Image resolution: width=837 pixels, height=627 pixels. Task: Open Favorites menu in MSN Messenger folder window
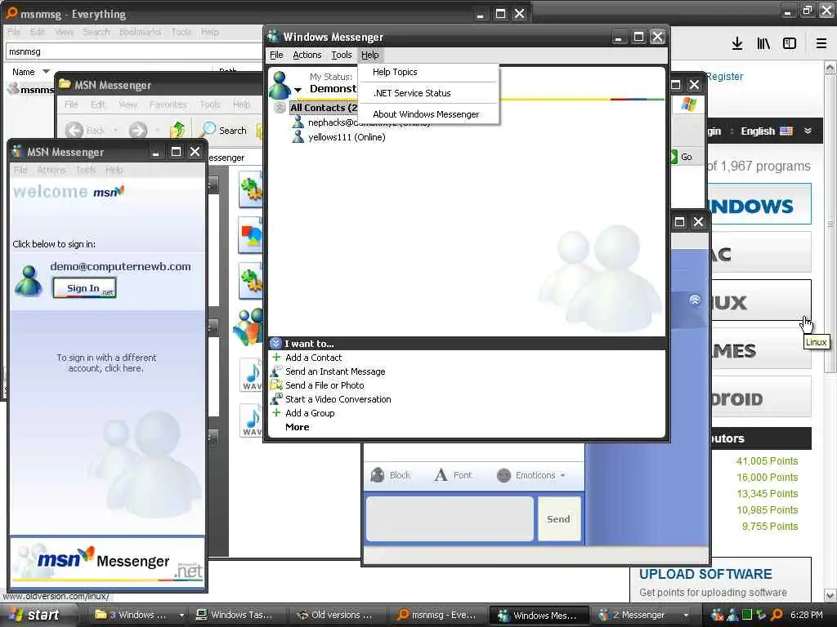click(168, 104)
